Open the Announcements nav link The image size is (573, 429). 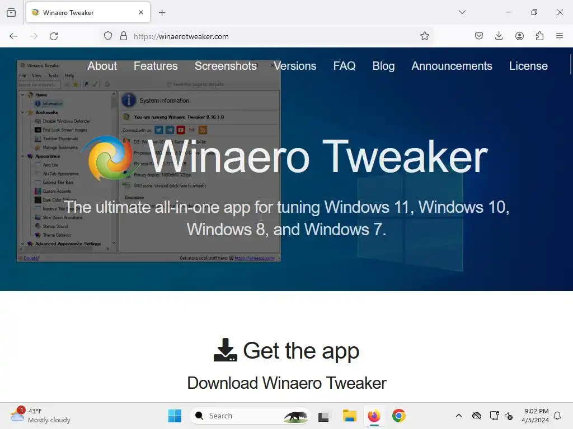452,66
